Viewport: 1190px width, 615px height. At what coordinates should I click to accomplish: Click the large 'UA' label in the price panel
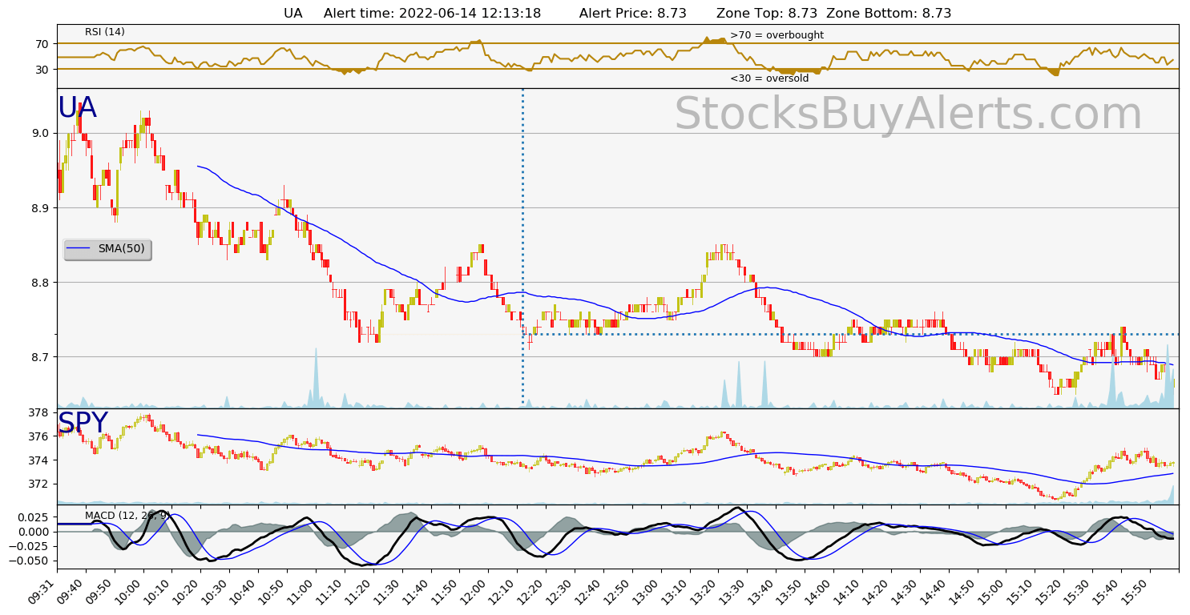pos(77,108)
